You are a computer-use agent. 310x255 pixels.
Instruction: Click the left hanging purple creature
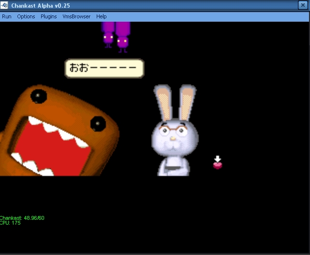tap(108, 35)
